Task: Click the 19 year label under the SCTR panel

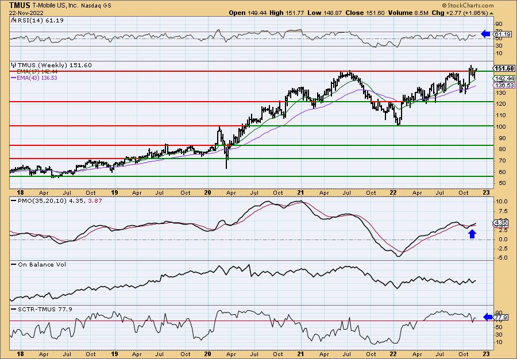Action: coord(114,354)
